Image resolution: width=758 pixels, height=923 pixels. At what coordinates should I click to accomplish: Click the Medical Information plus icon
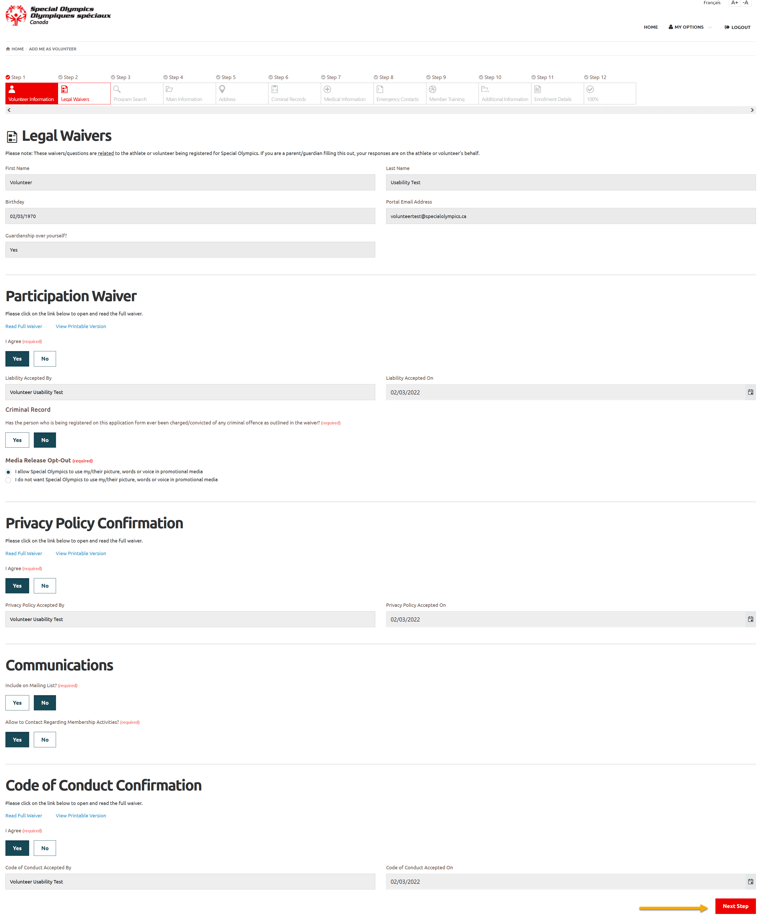click(x=328, y=89)
